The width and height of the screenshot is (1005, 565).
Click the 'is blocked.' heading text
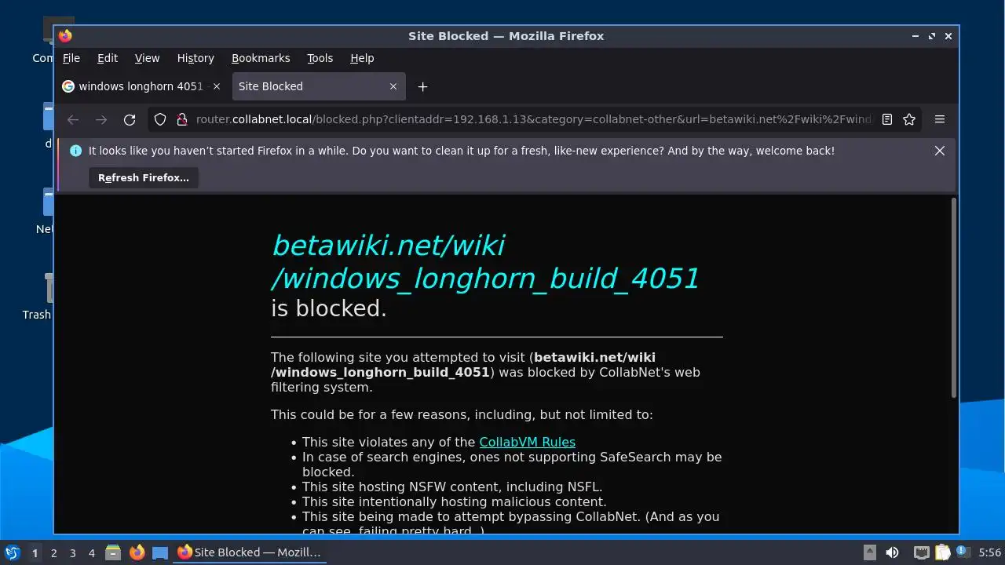[x=329, y=308]
